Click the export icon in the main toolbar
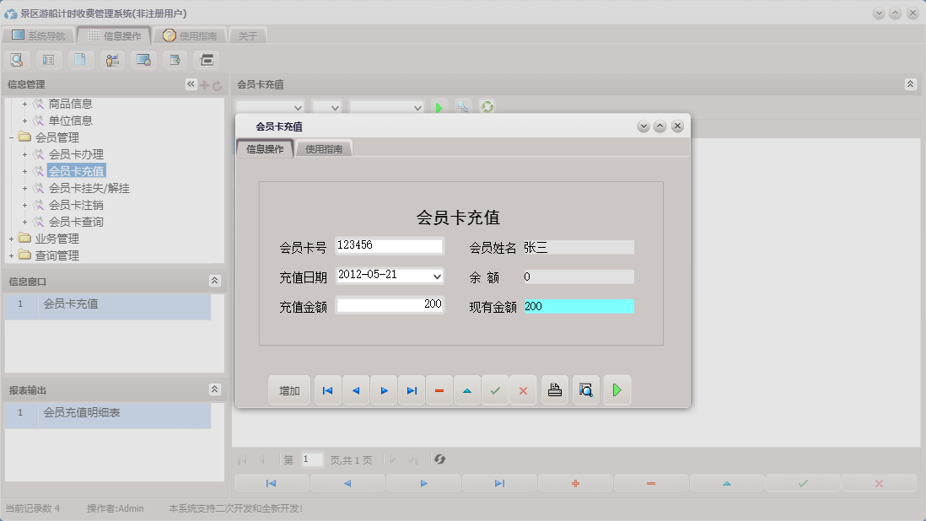Screen dimensions: 926x521 pos(175,60)
